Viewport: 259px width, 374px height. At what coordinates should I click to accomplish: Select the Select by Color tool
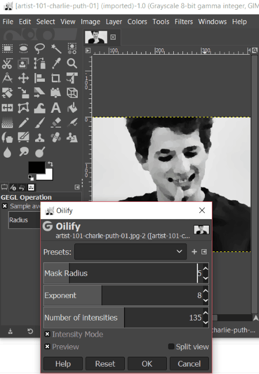point(72,49)
